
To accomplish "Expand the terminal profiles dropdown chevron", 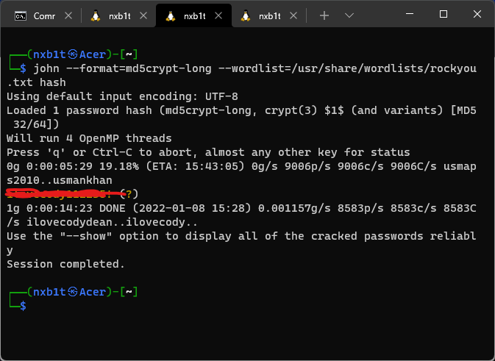I will point(349,15).
